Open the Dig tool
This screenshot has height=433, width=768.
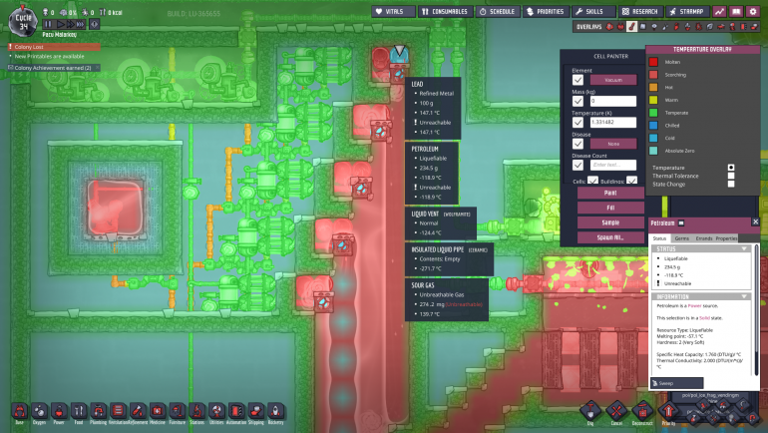coord(589,411)
